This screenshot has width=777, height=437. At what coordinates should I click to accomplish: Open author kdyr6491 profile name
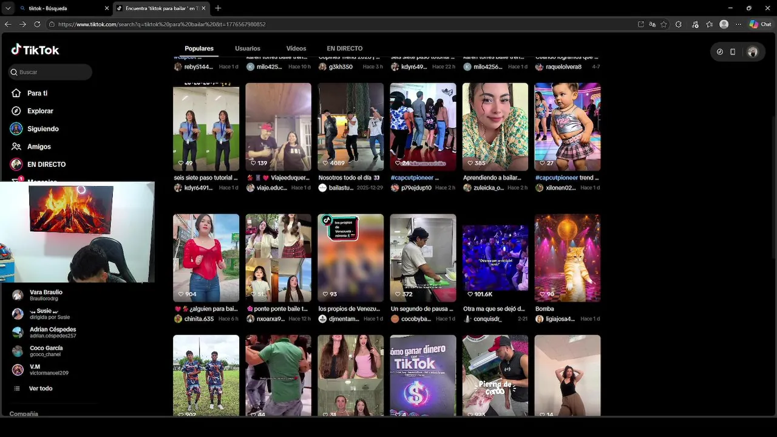198,188
